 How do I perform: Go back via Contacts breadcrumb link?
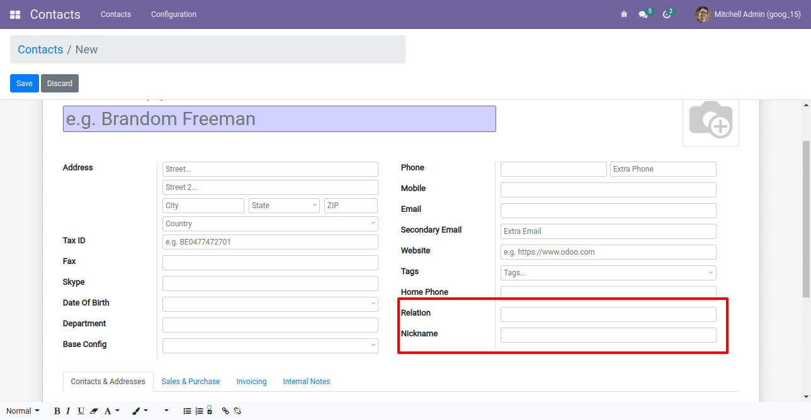point(40,50)
